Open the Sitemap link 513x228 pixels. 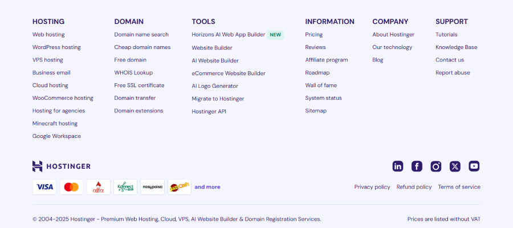pos(316,111)
